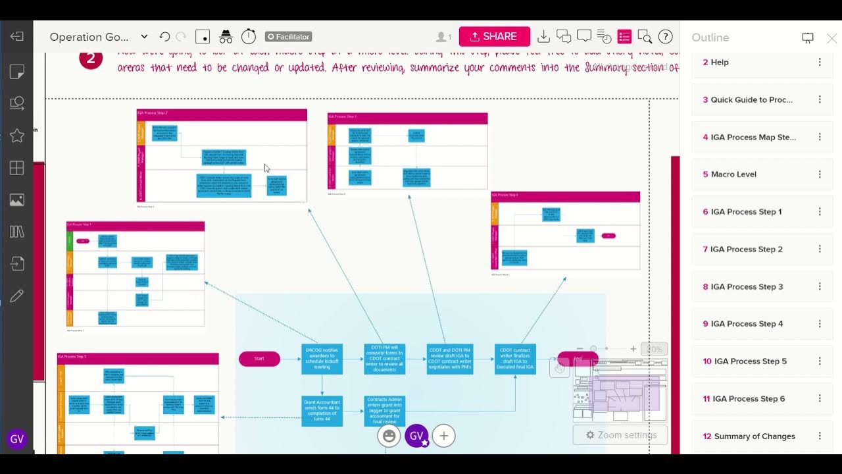842x474 pixels.
Task: Open the options menu for 2 Help
Action: [x=820, y=62]
